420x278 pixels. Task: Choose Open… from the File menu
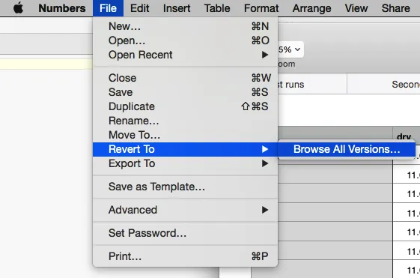(x=185, y=40)
